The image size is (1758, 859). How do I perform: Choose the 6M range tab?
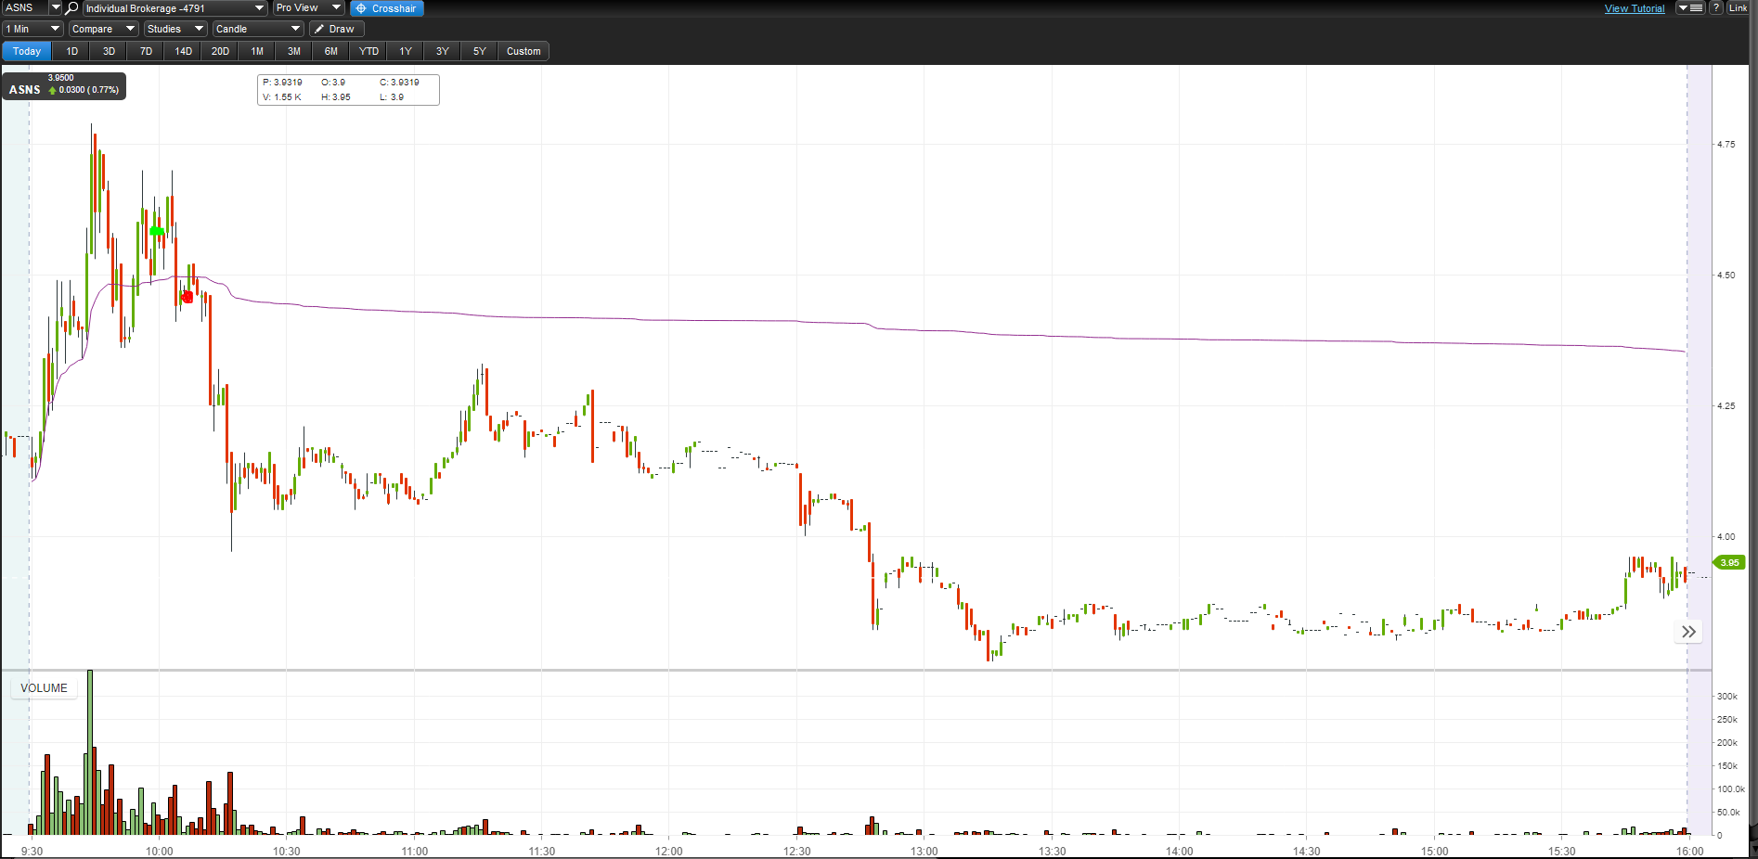coord(331,51)
